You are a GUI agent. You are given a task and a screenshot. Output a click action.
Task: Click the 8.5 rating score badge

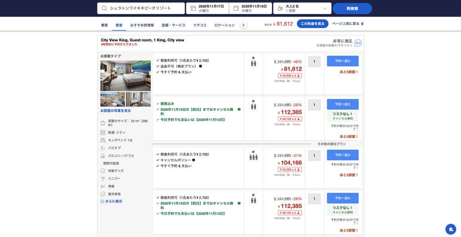(x=358, y=43)
